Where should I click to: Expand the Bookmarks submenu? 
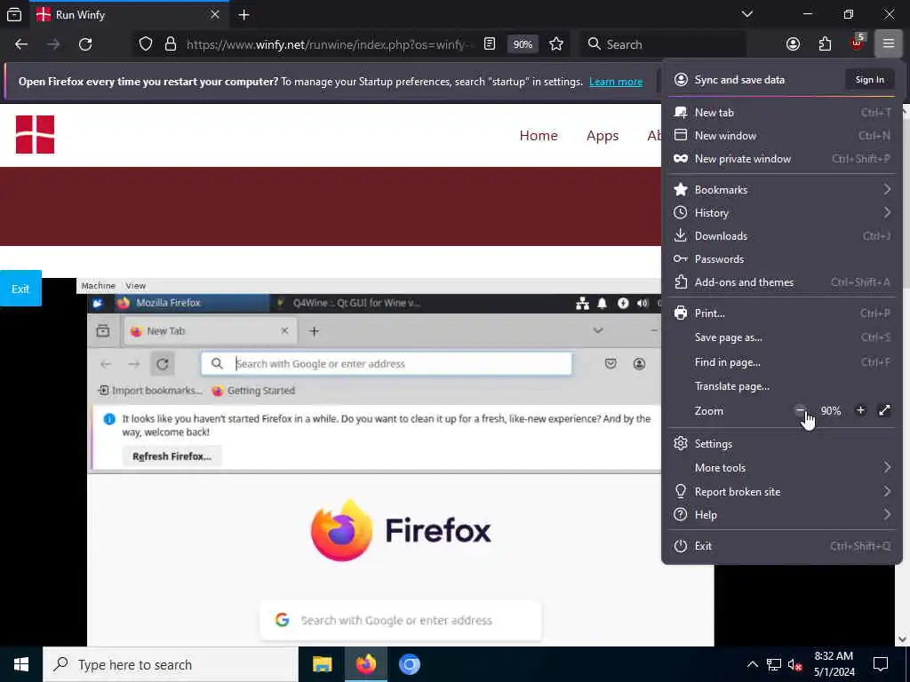point(782,190)
